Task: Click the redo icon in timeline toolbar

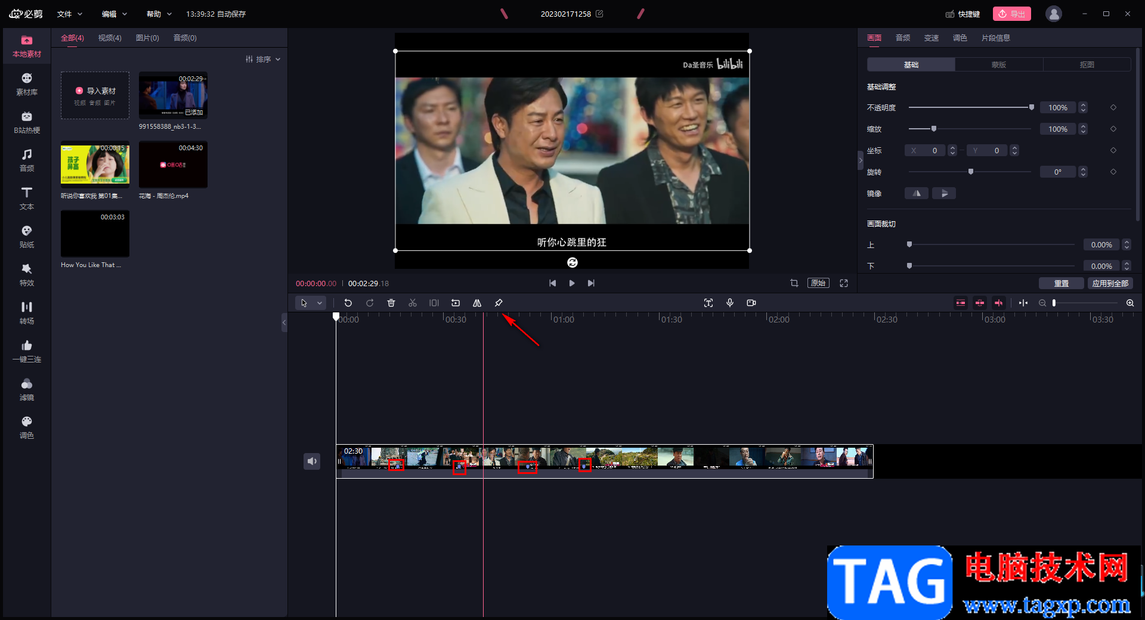Action: pyautogui.click(x=370, y=303)
